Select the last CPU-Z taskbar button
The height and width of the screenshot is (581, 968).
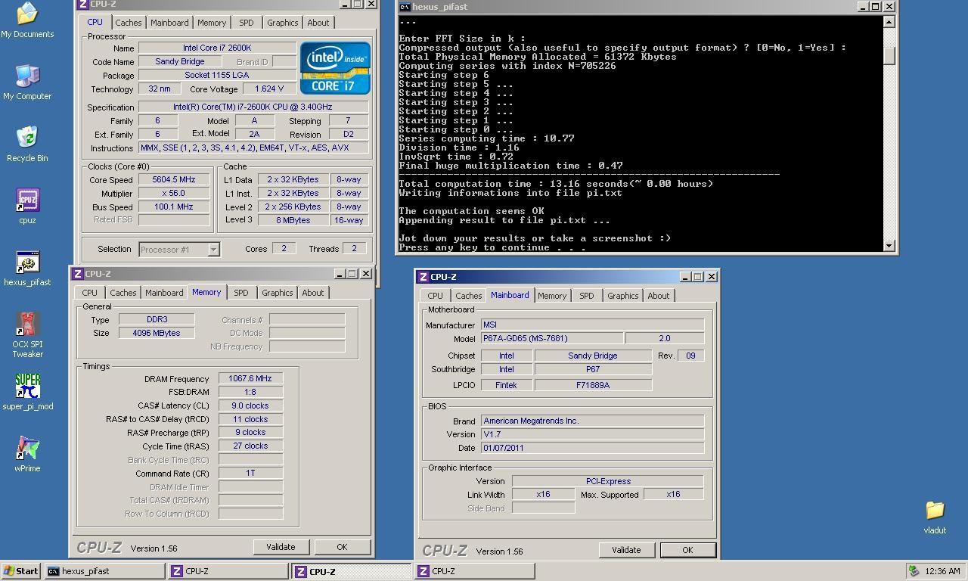pos(475,571)
